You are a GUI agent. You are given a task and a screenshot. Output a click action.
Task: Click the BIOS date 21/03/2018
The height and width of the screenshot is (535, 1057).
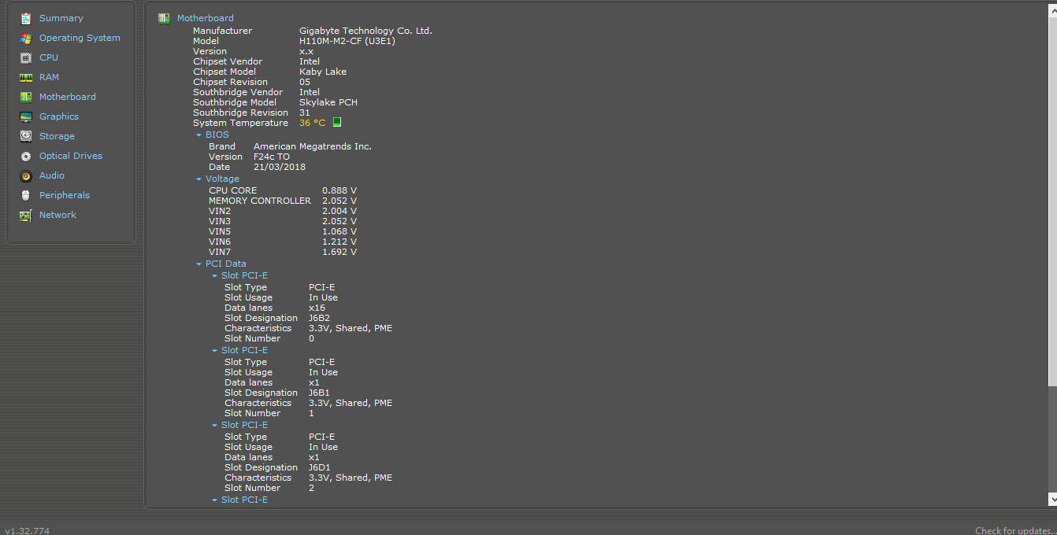(280, 167)
